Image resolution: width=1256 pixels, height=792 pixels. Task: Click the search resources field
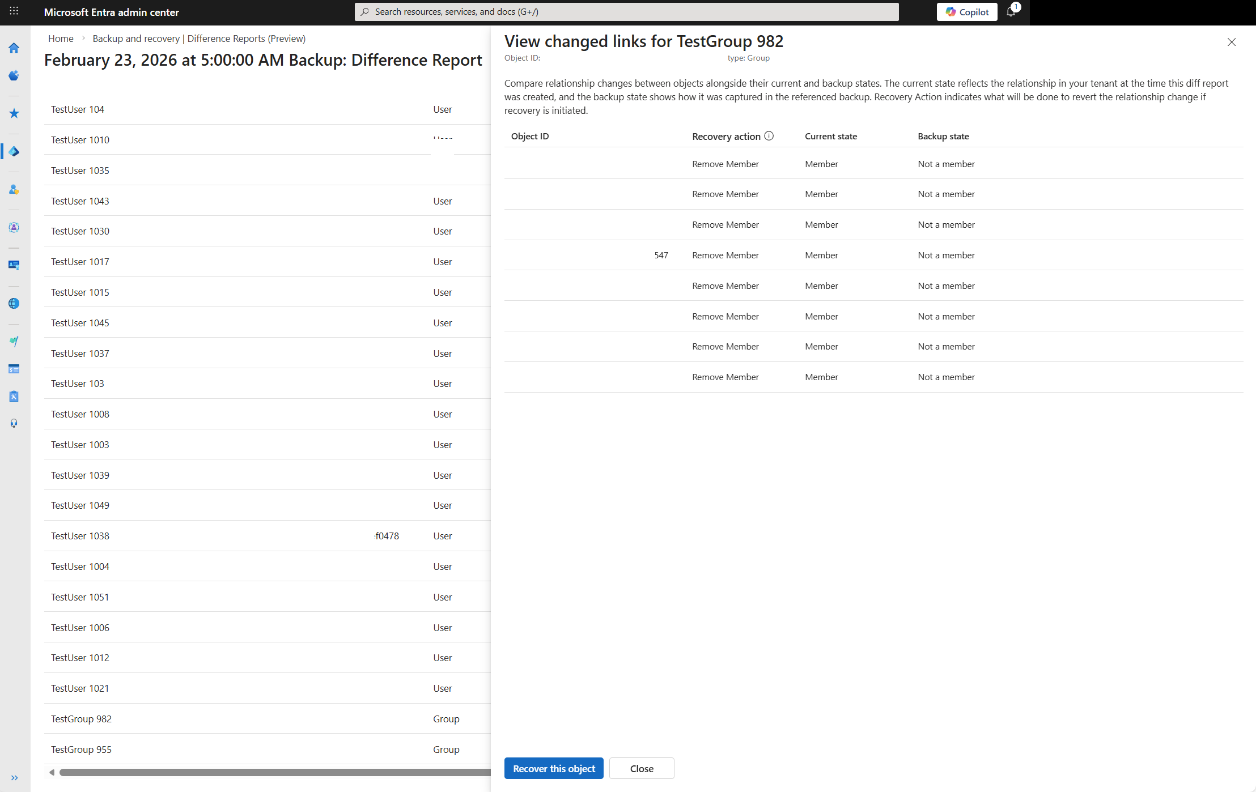click(623, 11)
